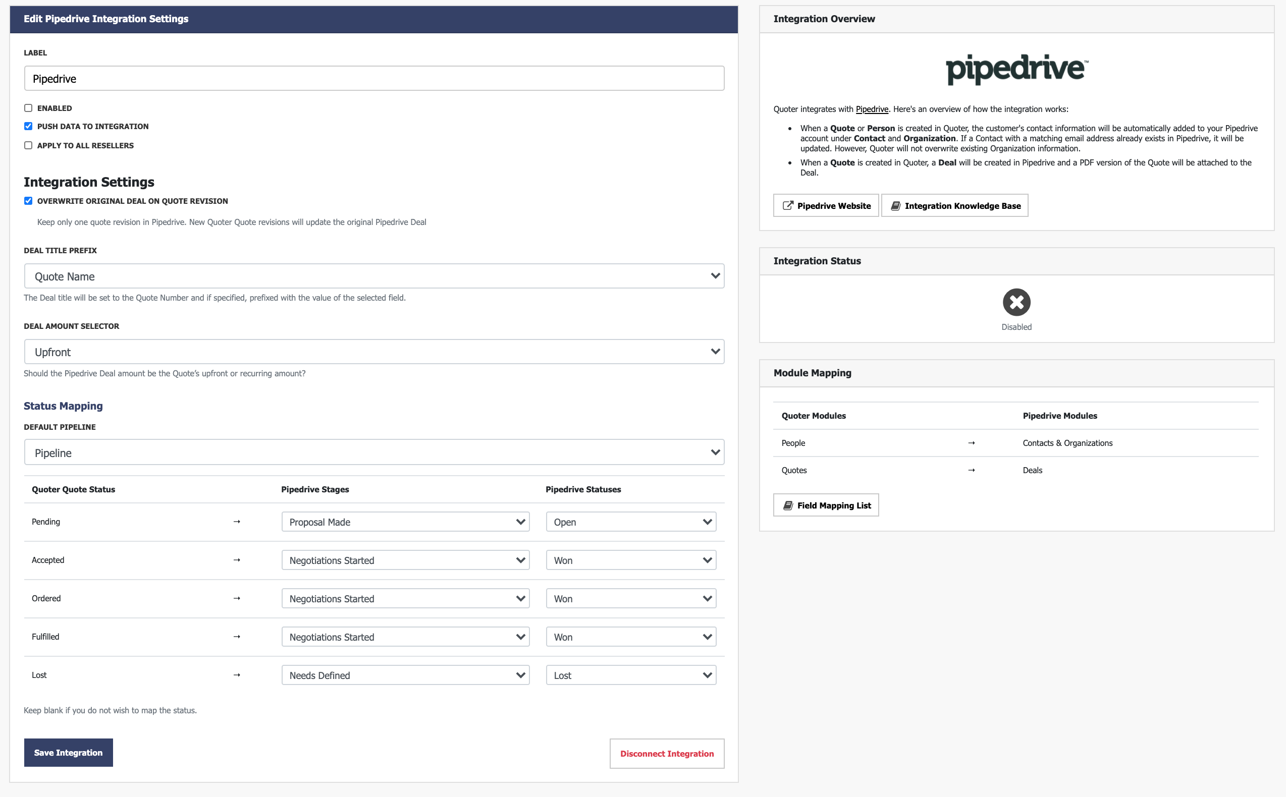
Task: Click the Pending status label
Action: click(x=46, y=522)
